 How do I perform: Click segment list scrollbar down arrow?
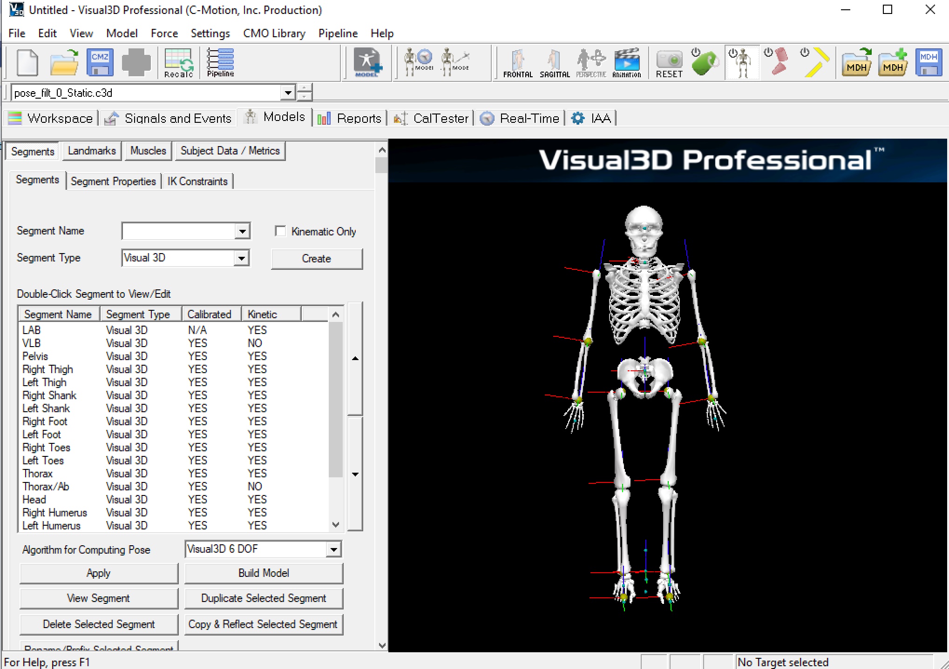[x=336, y=525]
